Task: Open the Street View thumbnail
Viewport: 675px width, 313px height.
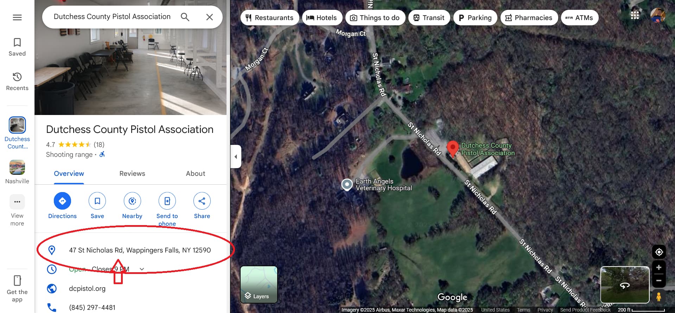Action: (625, 285)
